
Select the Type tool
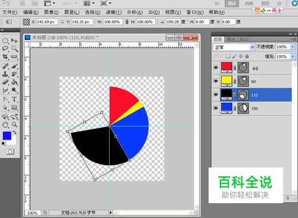(14, 99)
